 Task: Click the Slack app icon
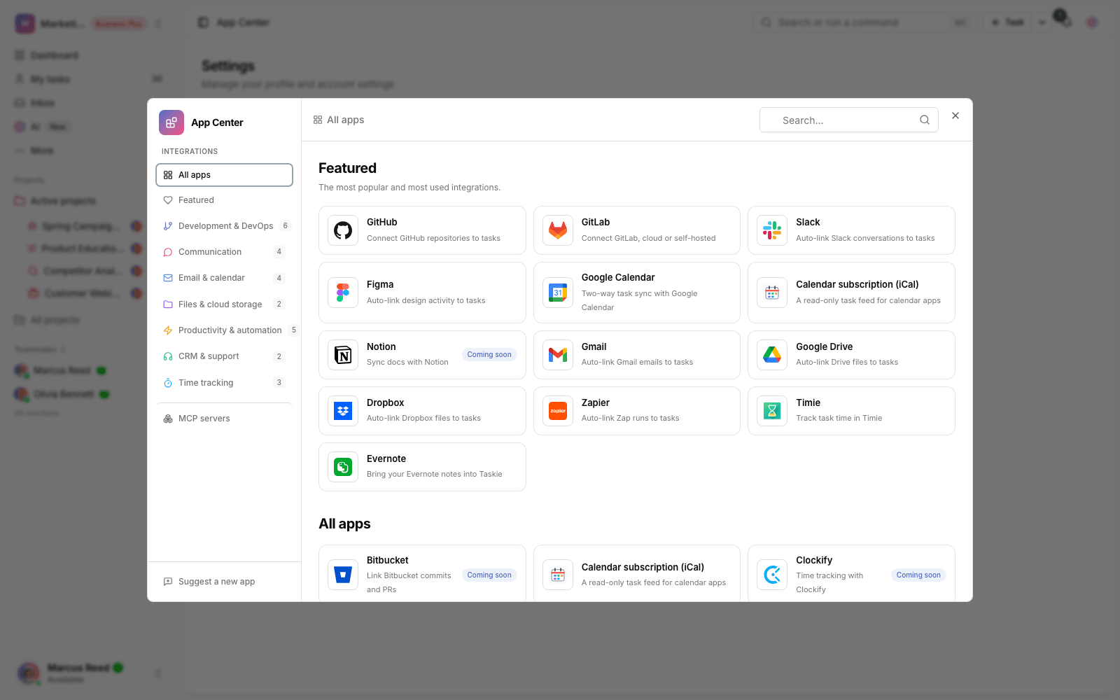coord(772,230)
